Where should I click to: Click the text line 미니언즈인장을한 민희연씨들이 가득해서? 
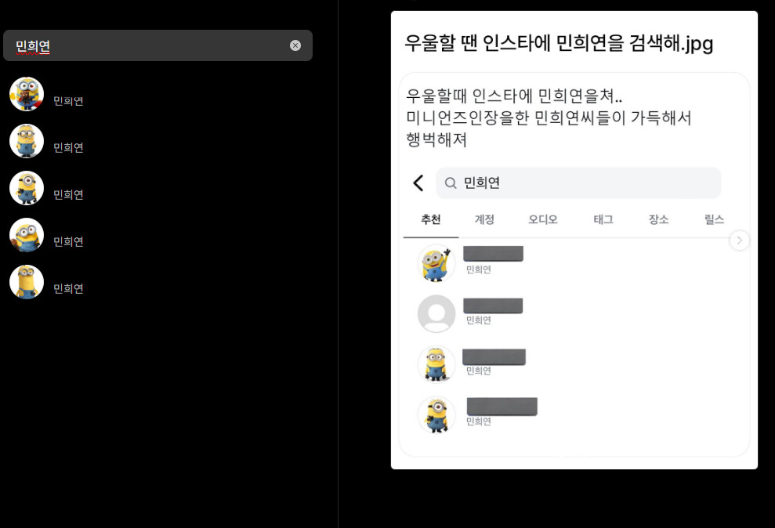tap(549, 118)
